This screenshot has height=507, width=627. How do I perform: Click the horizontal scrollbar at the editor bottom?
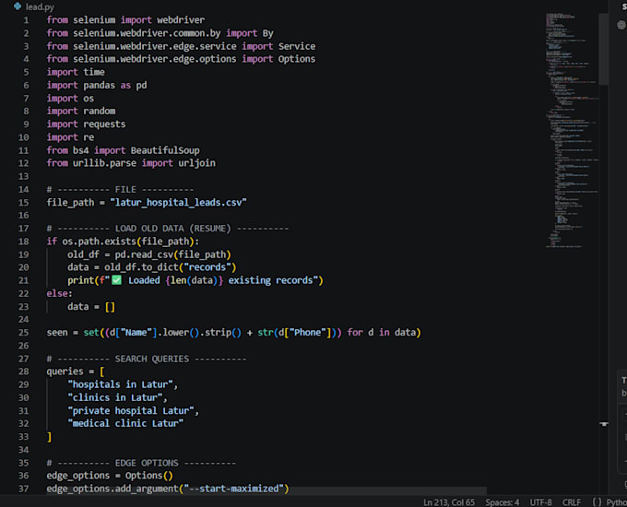pyautogui.click(x=266, y=491)
